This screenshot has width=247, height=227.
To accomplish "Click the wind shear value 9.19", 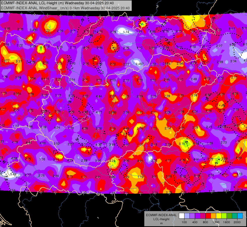I will pyautogui.click(x=179, y=31).
